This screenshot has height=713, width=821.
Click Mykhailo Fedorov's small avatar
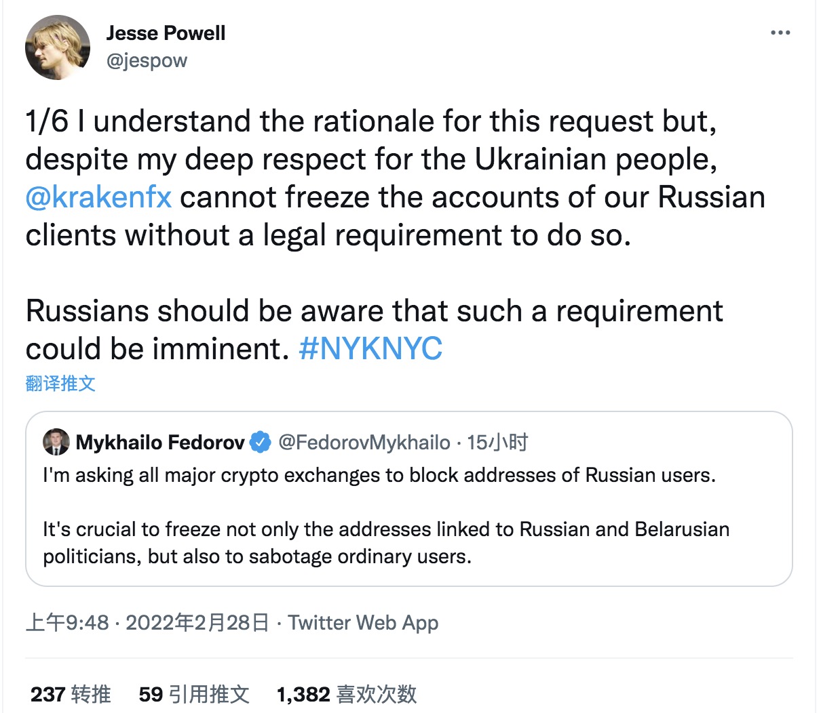[x=56, y=443]
